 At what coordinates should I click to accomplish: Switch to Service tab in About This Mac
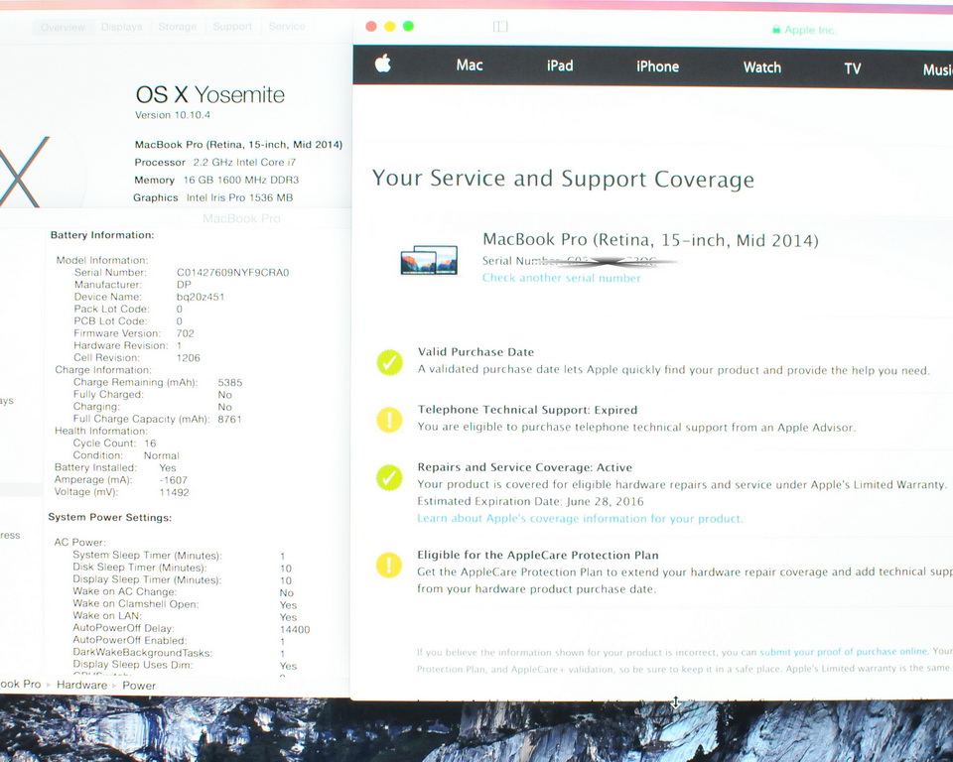(287, 26)
